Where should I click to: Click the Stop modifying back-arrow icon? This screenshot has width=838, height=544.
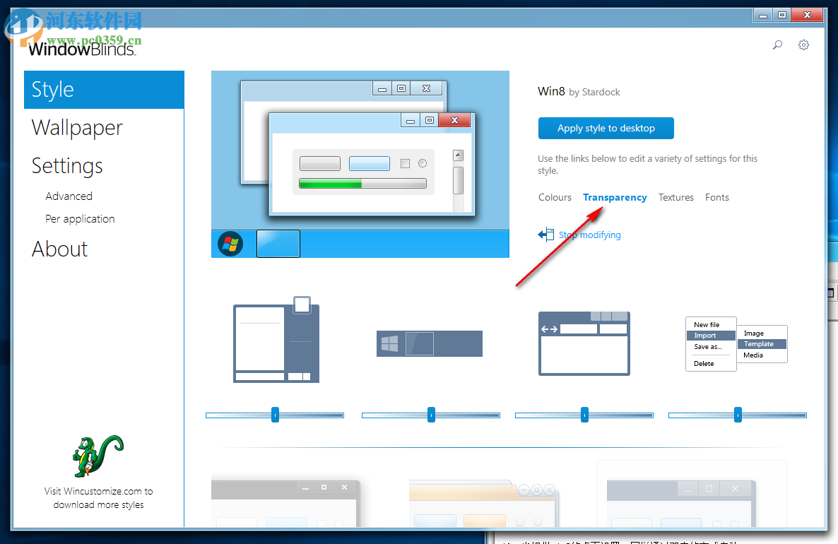[x=545, y=234]
